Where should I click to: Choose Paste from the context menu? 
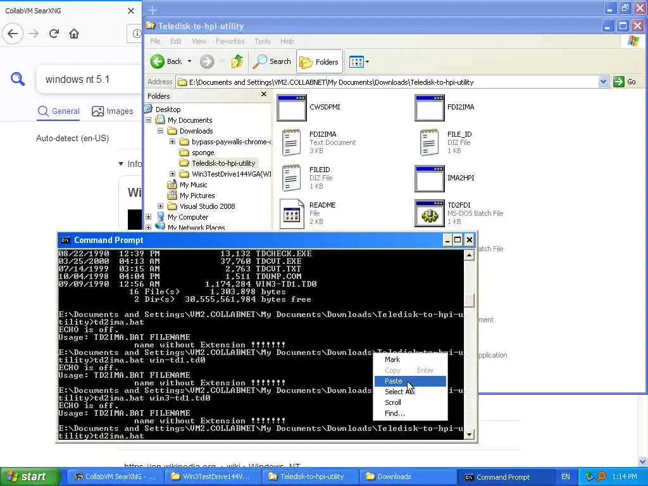(x=410, y=381)
